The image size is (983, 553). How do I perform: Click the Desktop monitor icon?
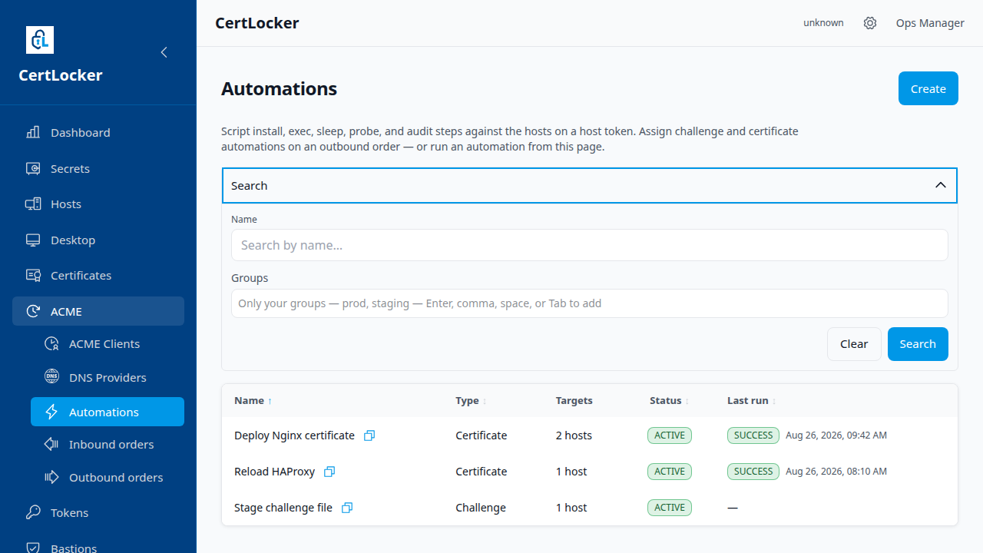pyautogui.click(x=33, y=240)
